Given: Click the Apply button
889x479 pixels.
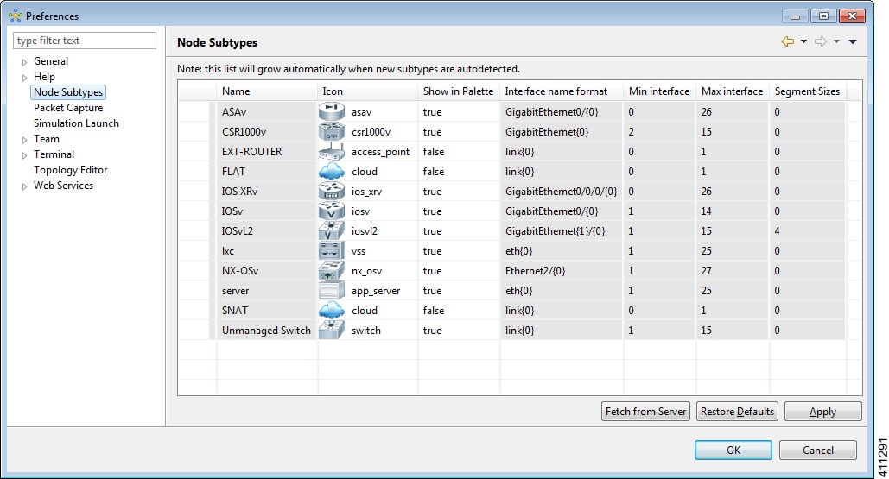Looking at the screenshot, I should pos(822,412).
